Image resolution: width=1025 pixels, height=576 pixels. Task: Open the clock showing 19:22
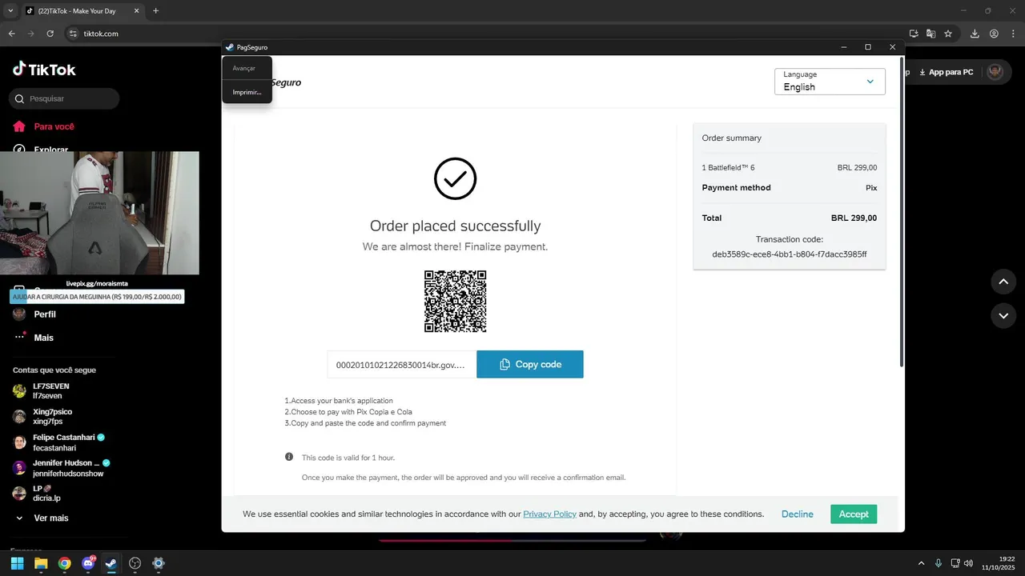[998, 563]
